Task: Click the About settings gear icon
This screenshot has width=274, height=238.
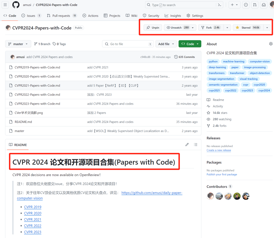Action: point(271,44)
